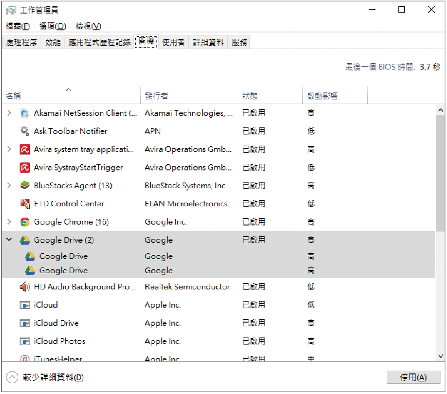Click the 停用(A) button
447x394 pixels.
[413, 378]
